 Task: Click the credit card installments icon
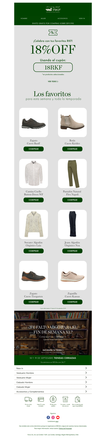pos(41,400)
